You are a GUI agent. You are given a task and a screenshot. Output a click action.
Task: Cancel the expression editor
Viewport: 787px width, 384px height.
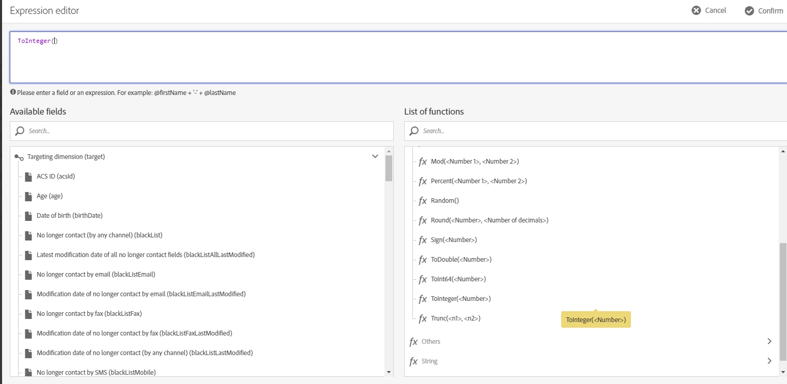tap(709, 10)
